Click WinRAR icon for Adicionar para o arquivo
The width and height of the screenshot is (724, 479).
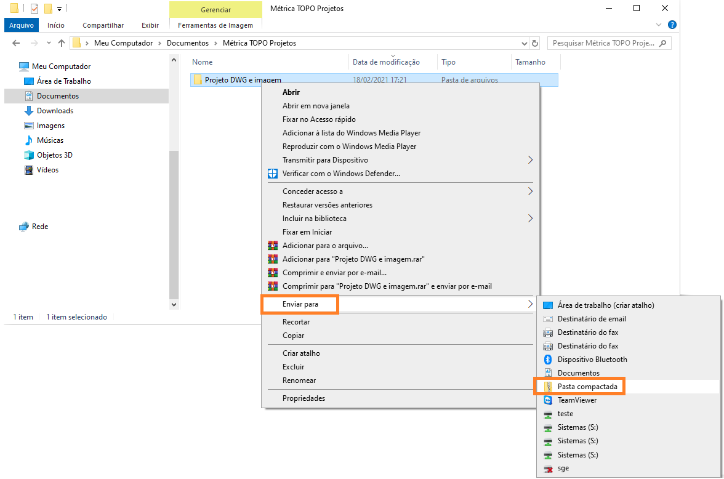click(x=273, y=246)
